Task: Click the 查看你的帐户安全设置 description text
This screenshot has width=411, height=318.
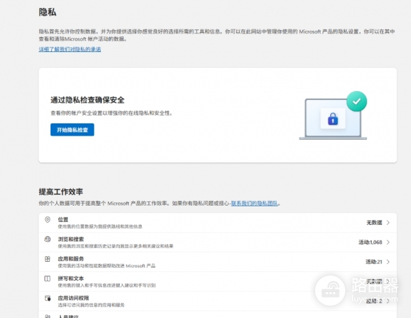Action: [111, 113]
